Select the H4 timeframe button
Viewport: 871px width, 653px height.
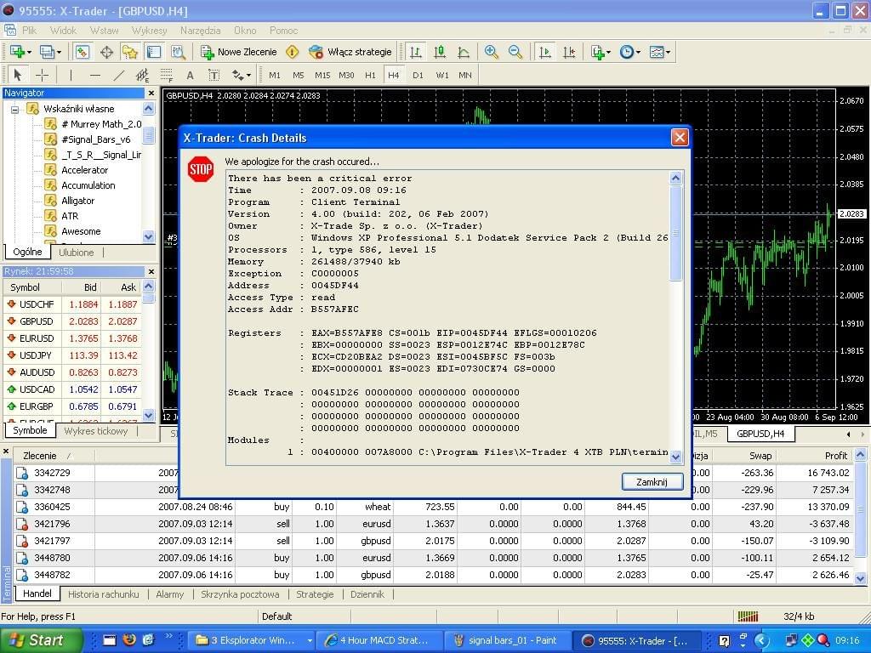(x=393, y=75)
